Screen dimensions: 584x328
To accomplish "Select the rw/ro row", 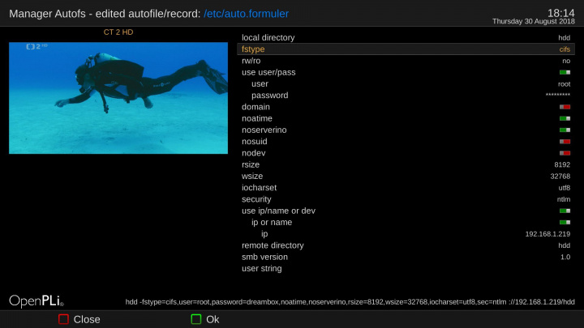I will (x=406, y=61).
